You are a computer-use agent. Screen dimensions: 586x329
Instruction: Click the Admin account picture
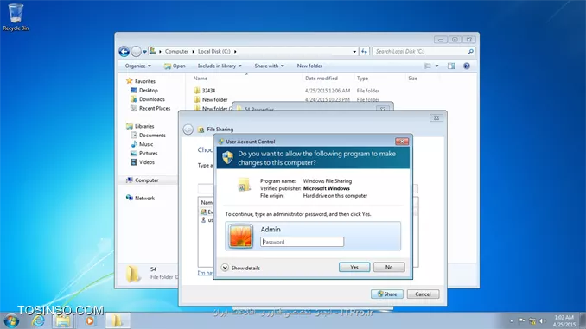click(240, 236)
